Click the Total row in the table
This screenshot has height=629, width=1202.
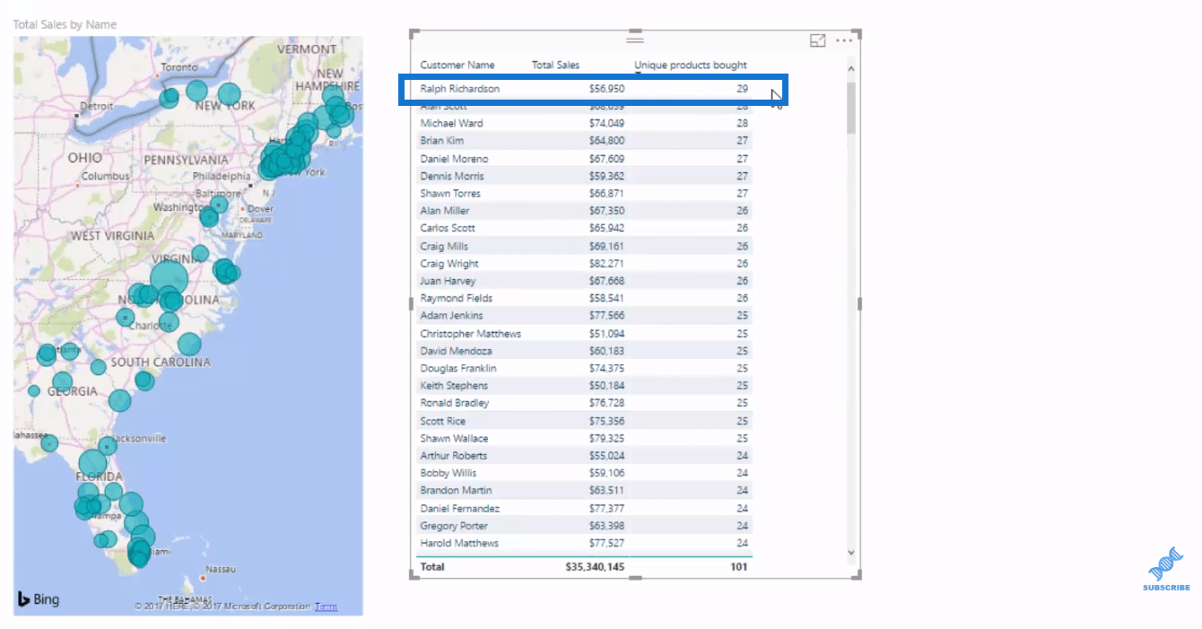[583, 567]
